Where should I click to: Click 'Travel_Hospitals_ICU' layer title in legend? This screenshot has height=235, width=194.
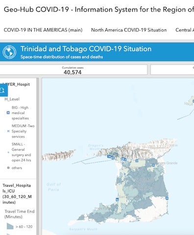[17, 194]
